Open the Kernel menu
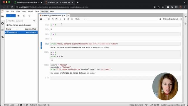 (x=30, y=11)
